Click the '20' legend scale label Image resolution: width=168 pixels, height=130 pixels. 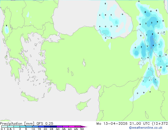coord(45,129)
